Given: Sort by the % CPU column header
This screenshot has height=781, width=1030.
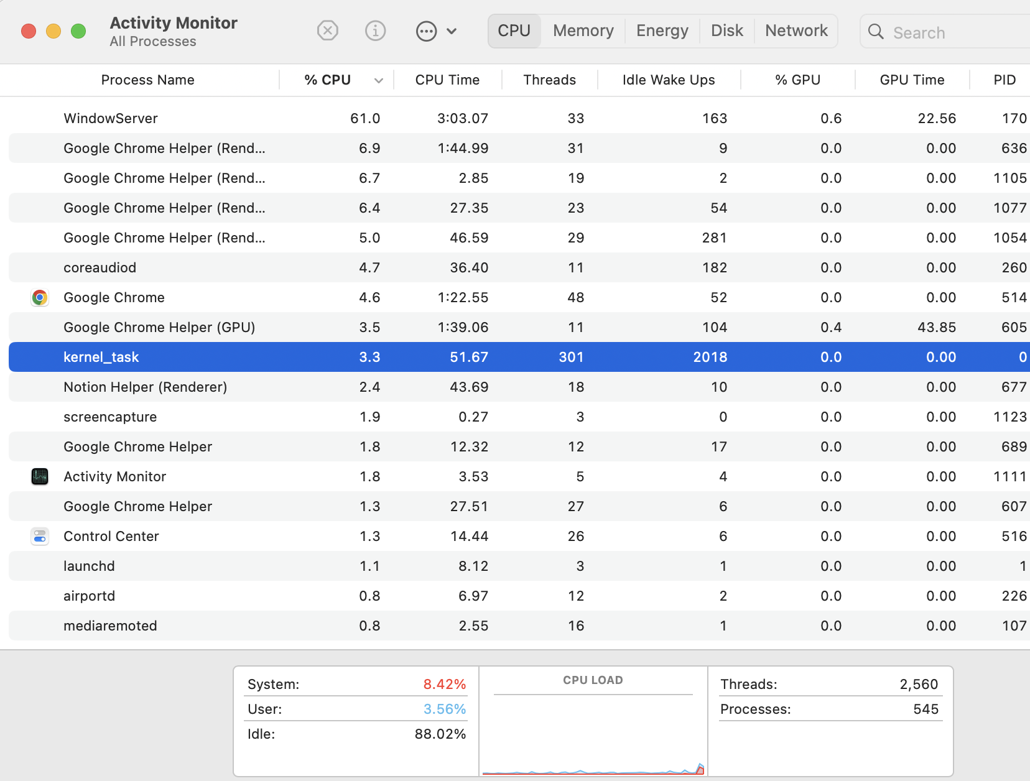Looking at the screenshot, I should coord(328,80).
